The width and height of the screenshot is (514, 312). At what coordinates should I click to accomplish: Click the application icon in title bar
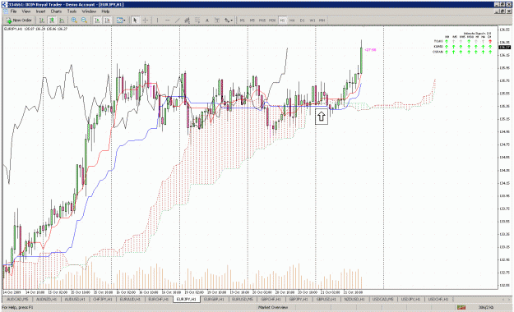pyautogui.click(x=4, y=4)
